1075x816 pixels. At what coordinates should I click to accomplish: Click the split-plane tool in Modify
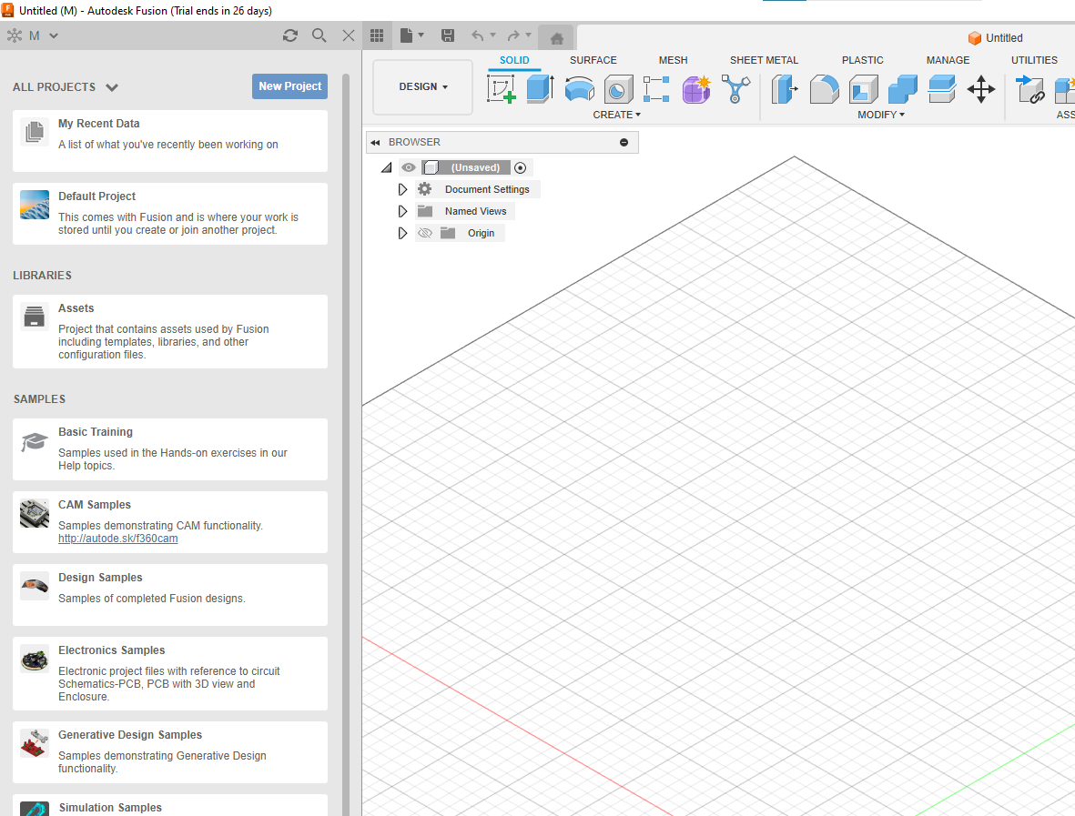(x=942, y=89)
